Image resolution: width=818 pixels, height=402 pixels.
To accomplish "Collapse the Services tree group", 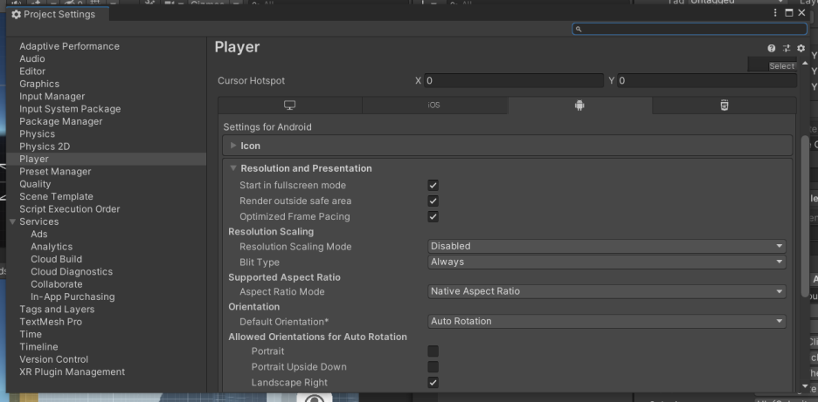I will pyautogui.click(x=12, y=221).
